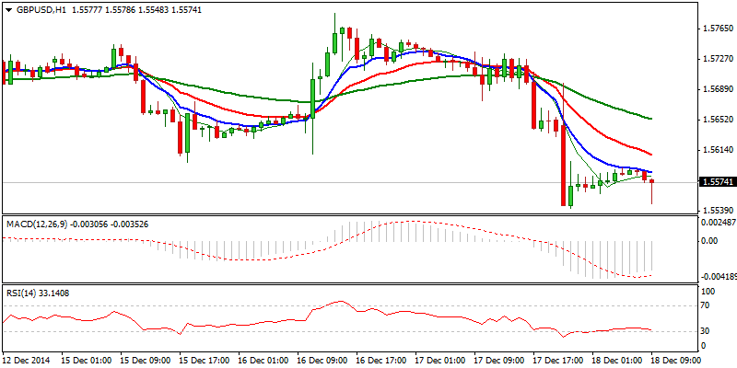The image size is (737, 368).
Task: Click the 12 Dec 2014 time label
Action: click(x=26, y=360)
